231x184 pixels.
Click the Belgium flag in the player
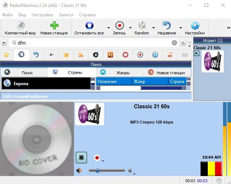click(x=211, y=169)
